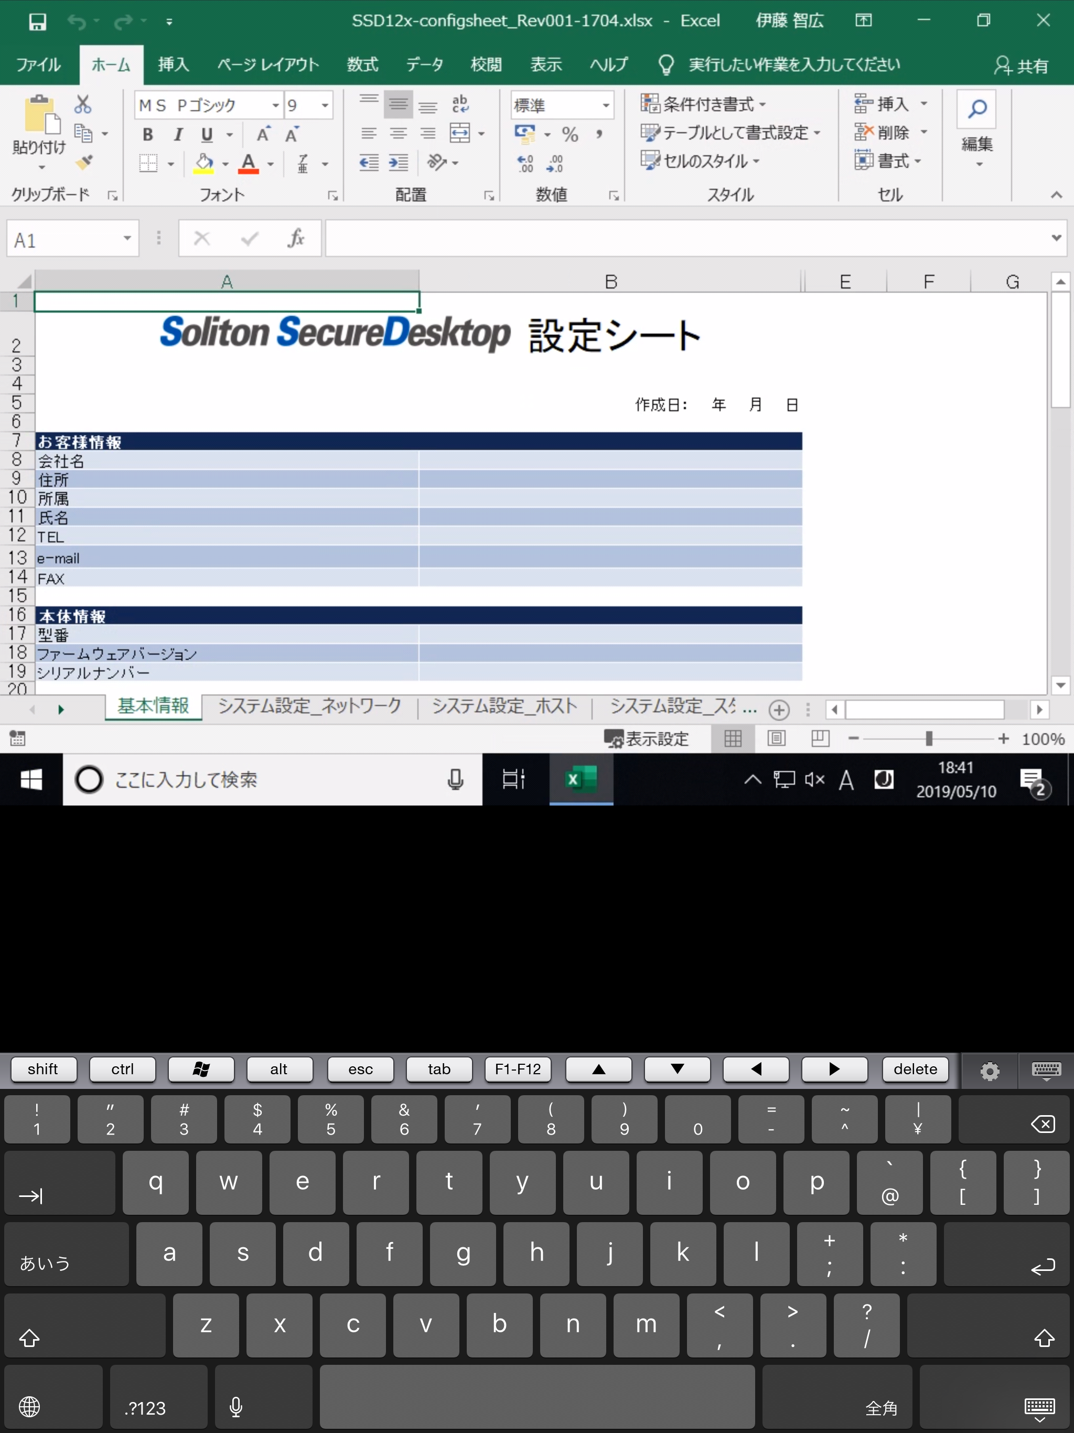This screenshot has height=1433, width=1074.
Task: Open 条件付き書式 dropdown
Action: coord(703,104)
